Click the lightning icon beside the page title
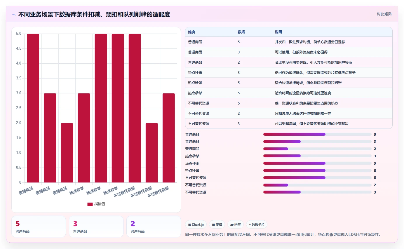Screen dimensions: 404x249 [x=14, y=14]
